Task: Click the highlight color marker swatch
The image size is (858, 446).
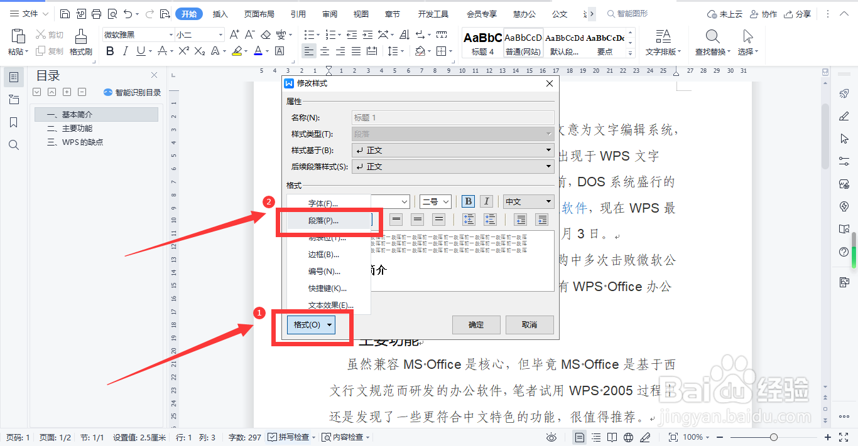Action: point(237,51)
